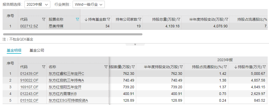Open filter for 代码 column in top table

point(44,19)
